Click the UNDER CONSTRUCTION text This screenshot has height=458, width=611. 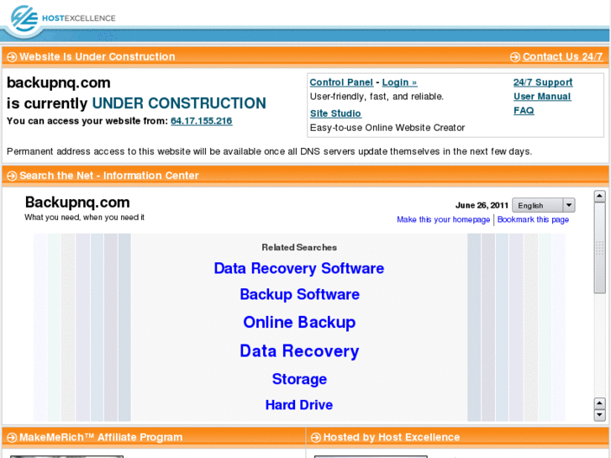click(179, 103)
